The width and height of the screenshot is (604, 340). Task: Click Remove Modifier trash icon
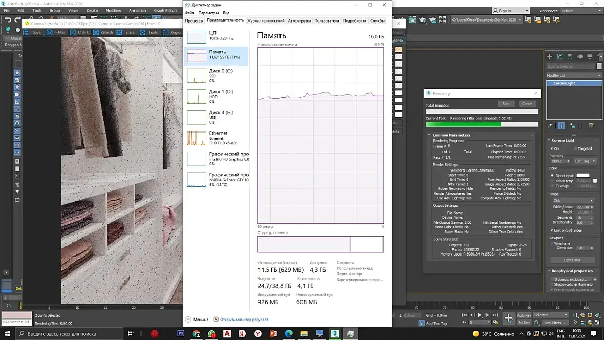(x=581, y=125)
